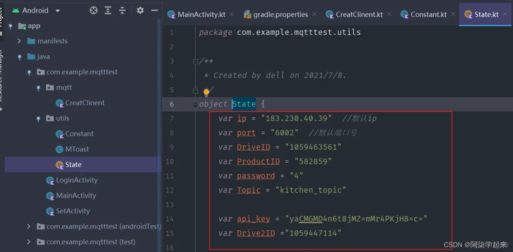Expand the manifests folder
This screenshot has width=513, height=252.
click(19, 41)
